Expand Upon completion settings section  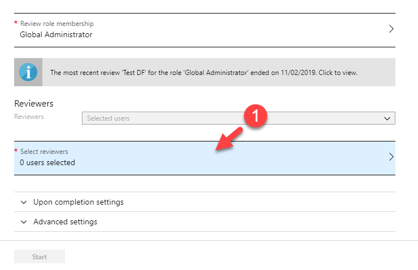[78, 202]
